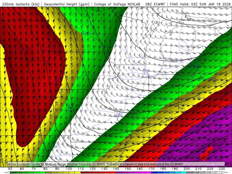Click the '250mb Isotachs (kts)' title text
The image size is (232, 174).
(x=21, y=4)
